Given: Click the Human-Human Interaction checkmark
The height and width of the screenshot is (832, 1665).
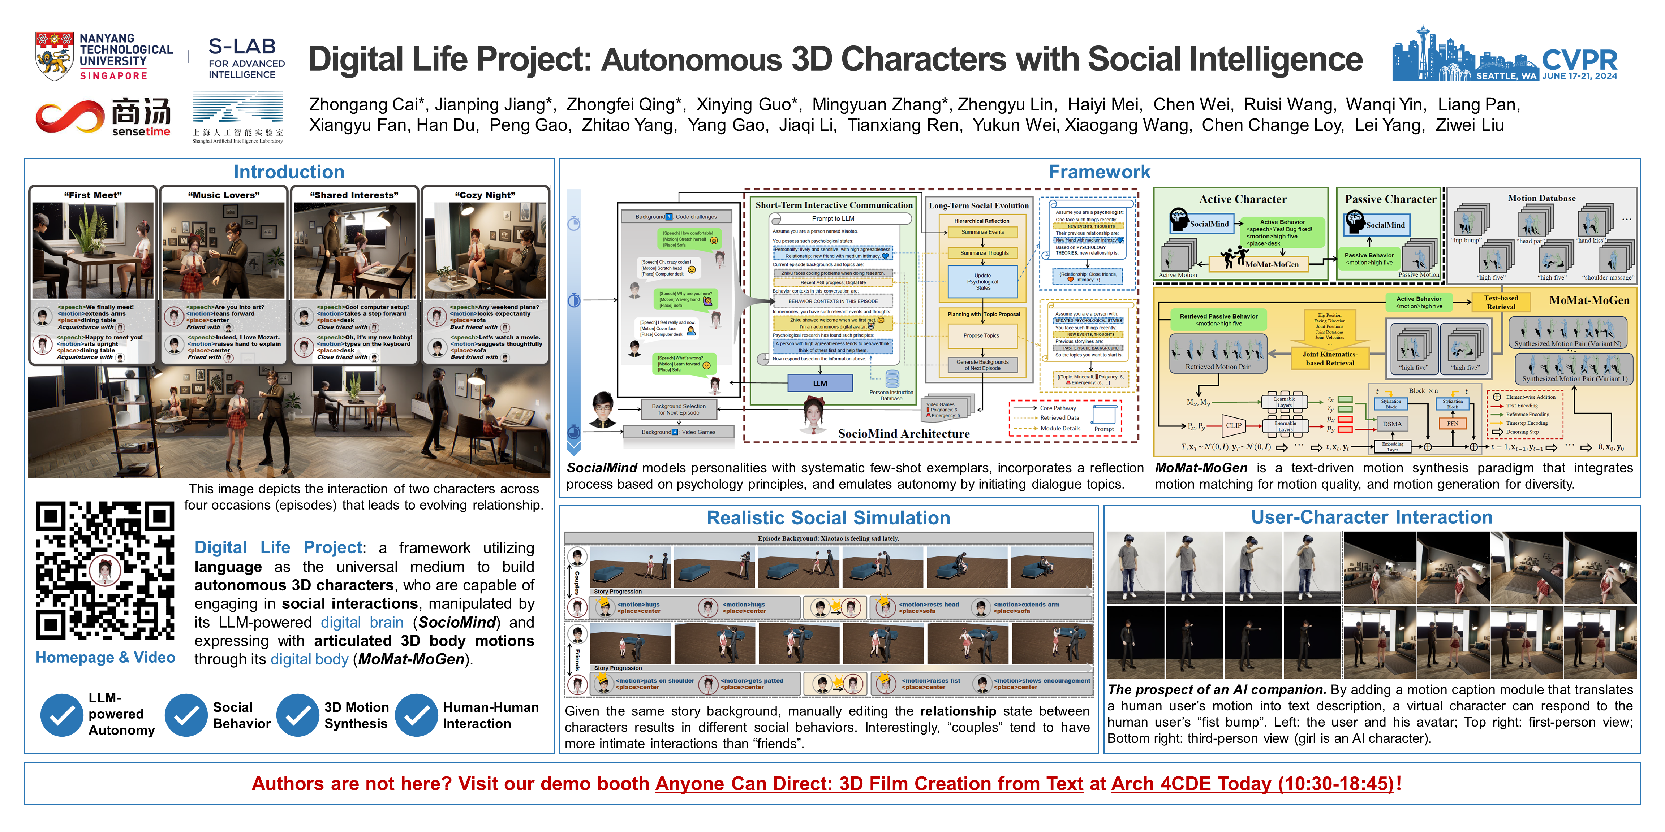Looking at the screenshot, I should tap(416, 714).
